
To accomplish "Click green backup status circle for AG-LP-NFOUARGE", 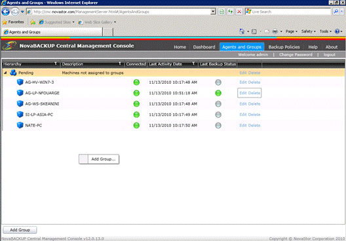I will tap(218, 93).
